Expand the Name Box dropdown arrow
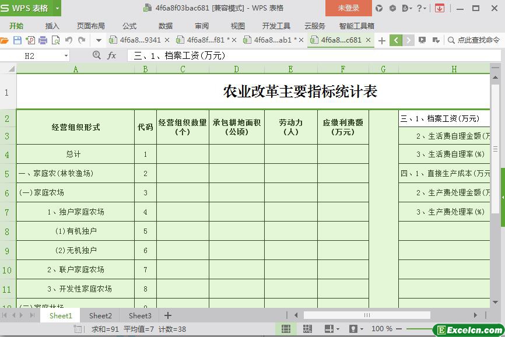The height and width of the screenshot is (337, 505). [65, 55]
